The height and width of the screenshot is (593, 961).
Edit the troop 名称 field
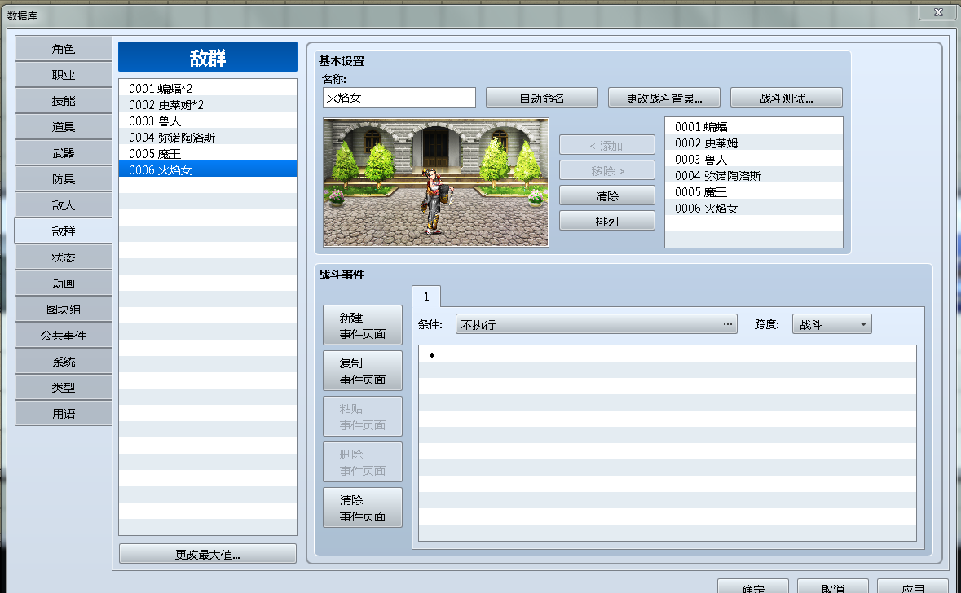click(399, 98)
